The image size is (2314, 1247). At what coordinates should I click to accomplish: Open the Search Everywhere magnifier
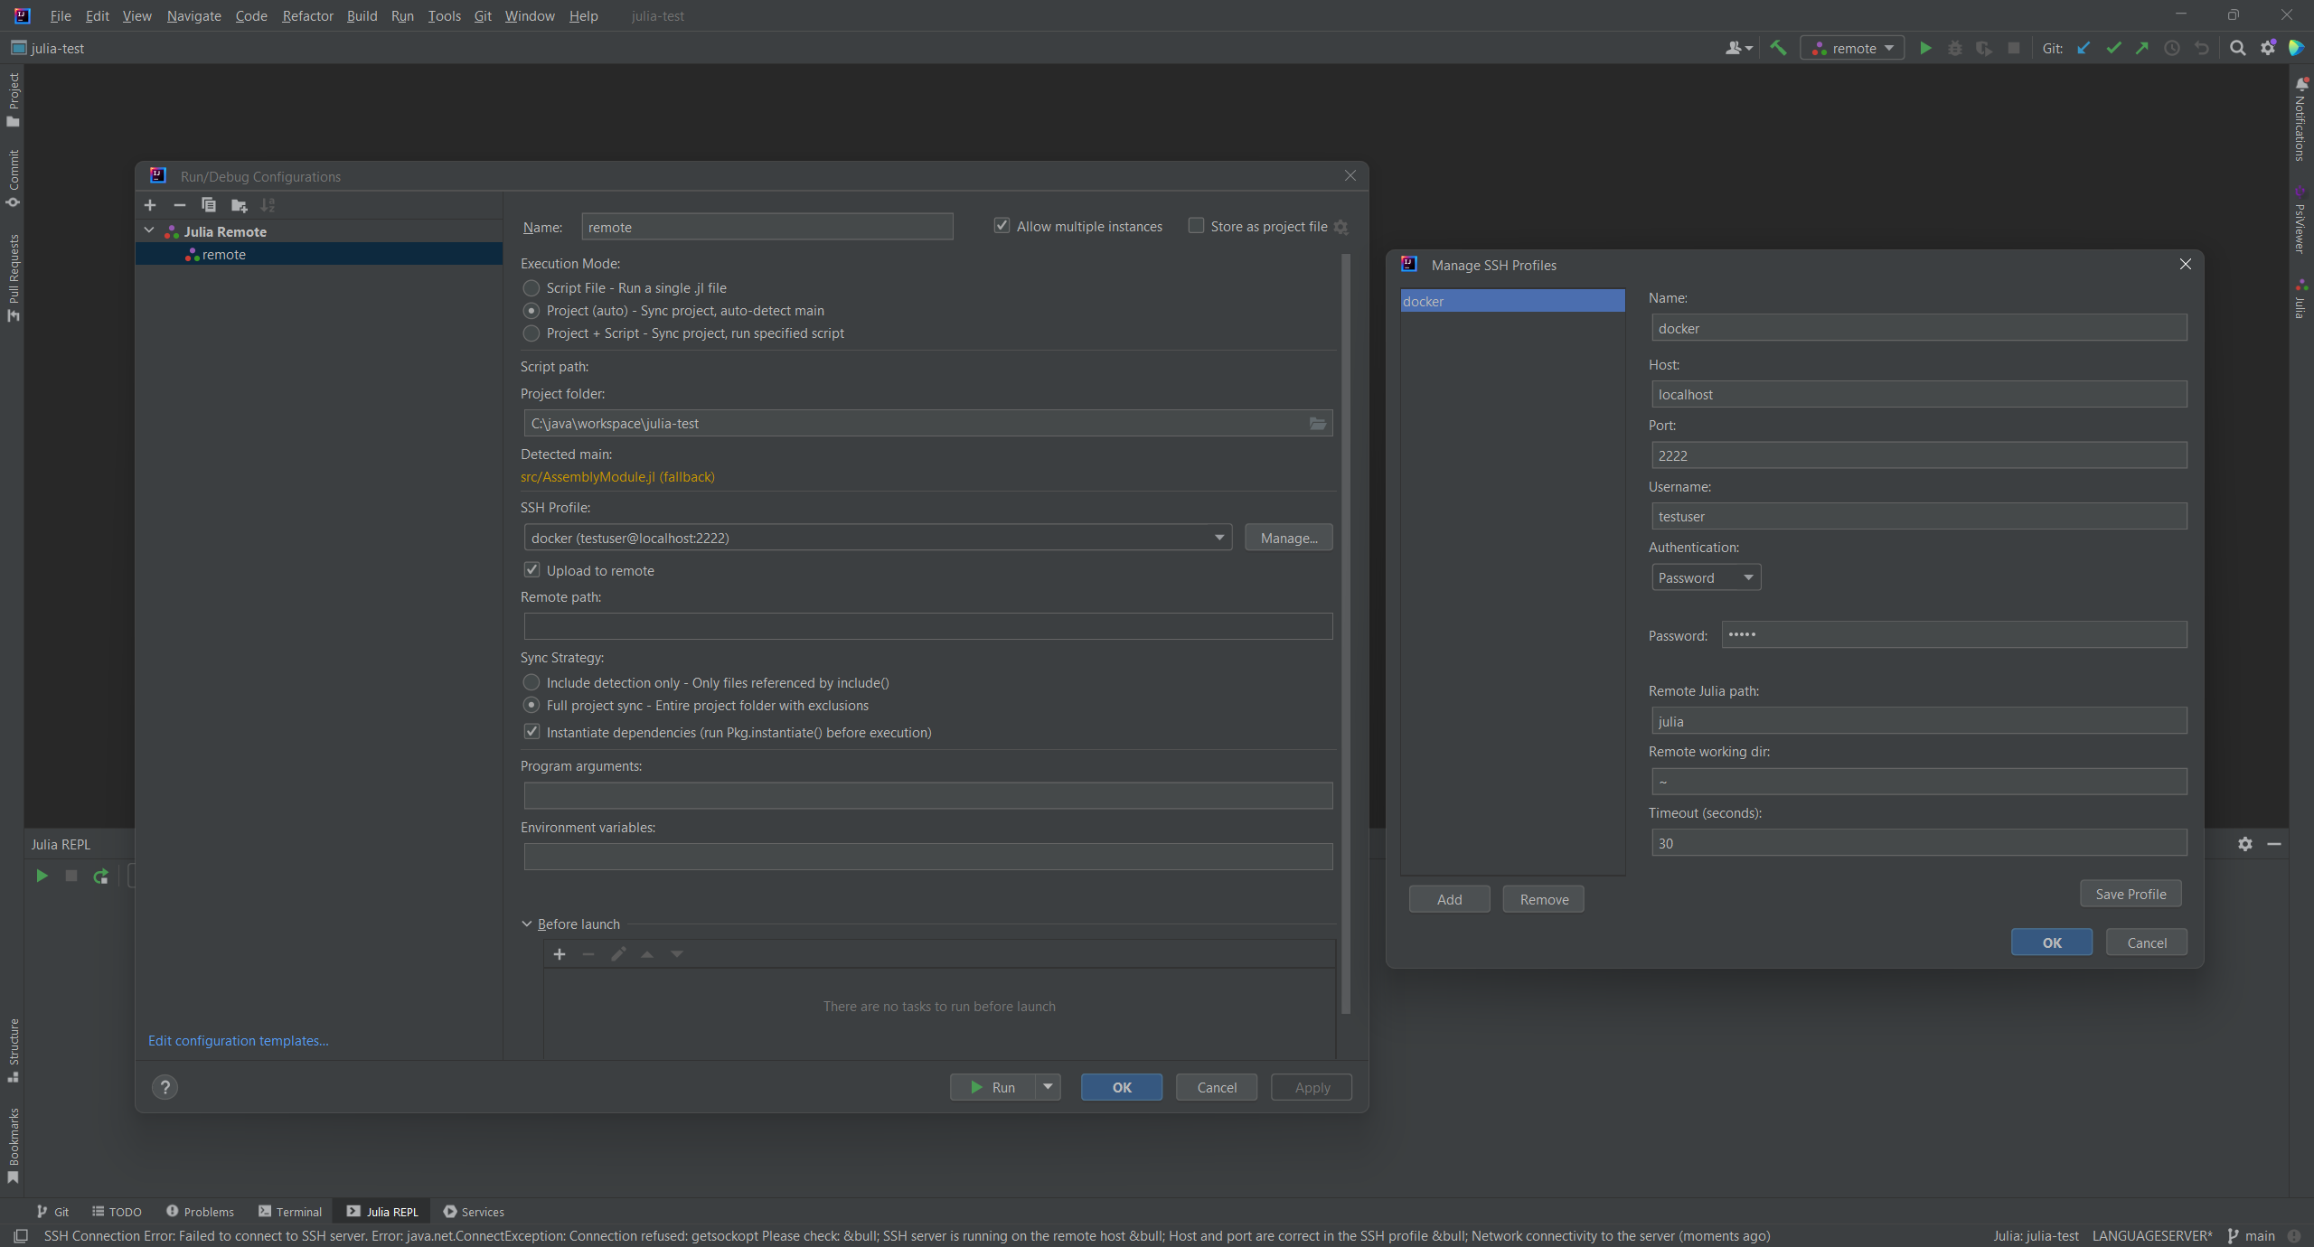(x=2237, y=48)
